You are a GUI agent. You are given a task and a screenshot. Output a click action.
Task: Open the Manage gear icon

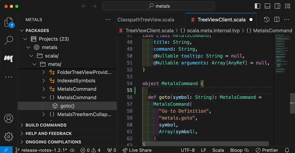(x=9, y=137)
